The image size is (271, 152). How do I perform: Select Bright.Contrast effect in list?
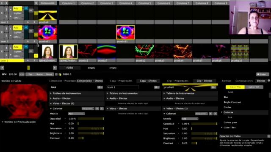[232, 102]
